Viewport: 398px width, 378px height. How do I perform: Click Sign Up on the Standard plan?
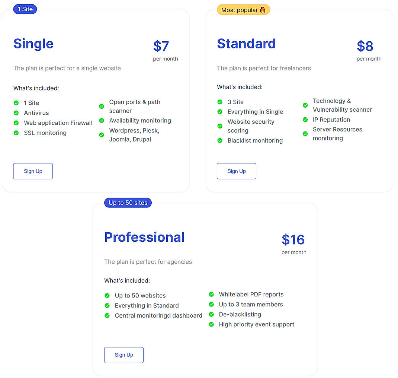[237, 171]
